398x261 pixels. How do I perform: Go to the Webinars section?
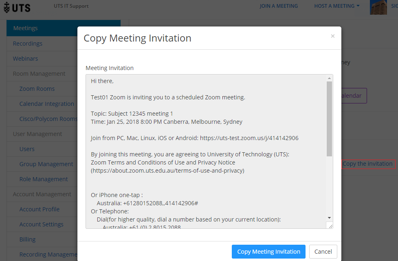(25, 59)
